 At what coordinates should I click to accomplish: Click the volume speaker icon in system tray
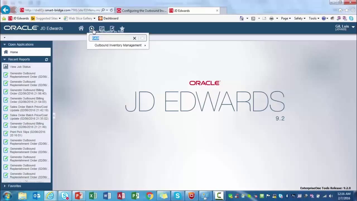(331, 196)
